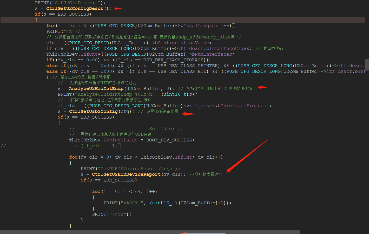Click the horizontal scrollbar at the bottom
The height and width of the screenshot is (234, 369).
pos(150,232)
